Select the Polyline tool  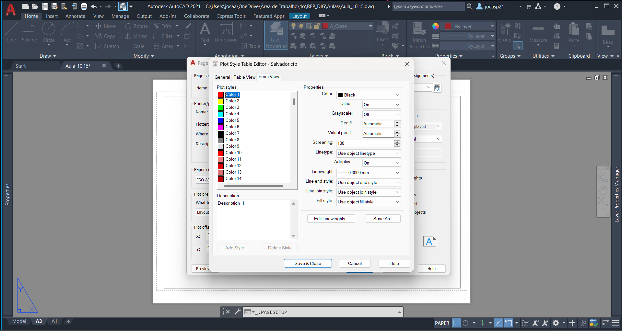pyautogui.click(x=29, y=32)
